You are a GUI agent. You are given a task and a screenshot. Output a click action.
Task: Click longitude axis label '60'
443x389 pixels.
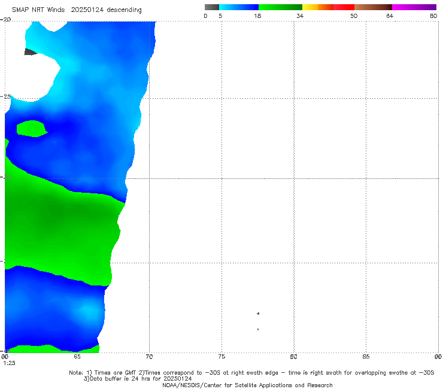click(x=5, y=357)
